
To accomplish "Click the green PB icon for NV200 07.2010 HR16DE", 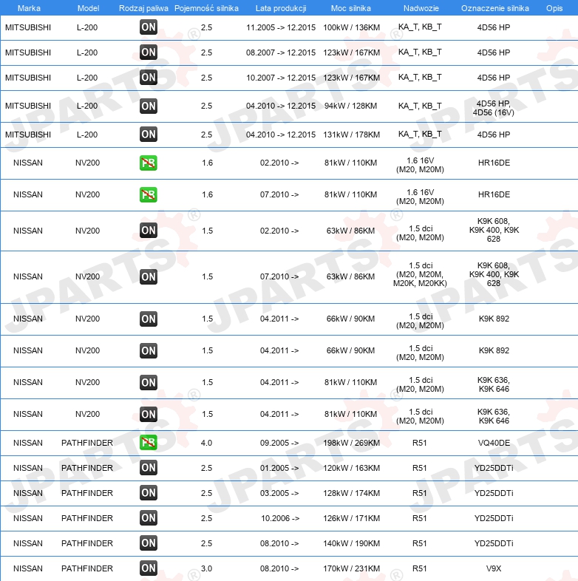I will click(x=149, y=194).
